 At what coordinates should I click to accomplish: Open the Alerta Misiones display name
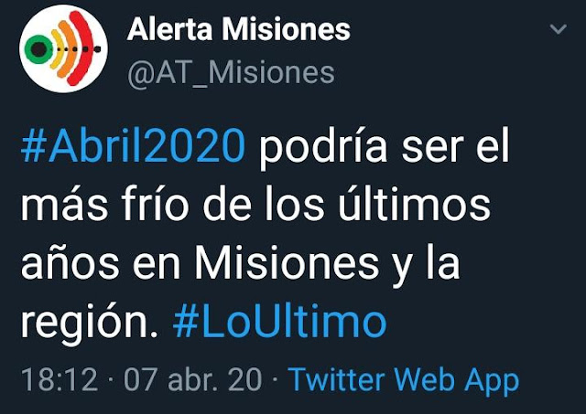pyautogui.click(x=239, y=29)
